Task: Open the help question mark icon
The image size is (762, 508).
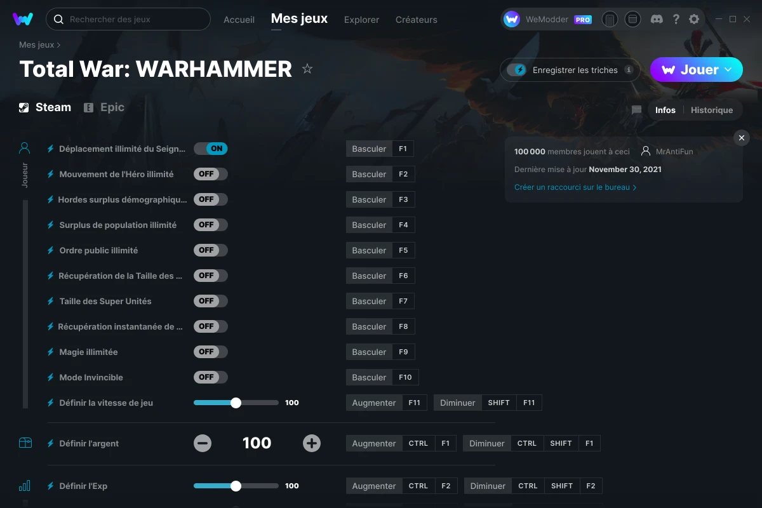Action: coord(676,19)
